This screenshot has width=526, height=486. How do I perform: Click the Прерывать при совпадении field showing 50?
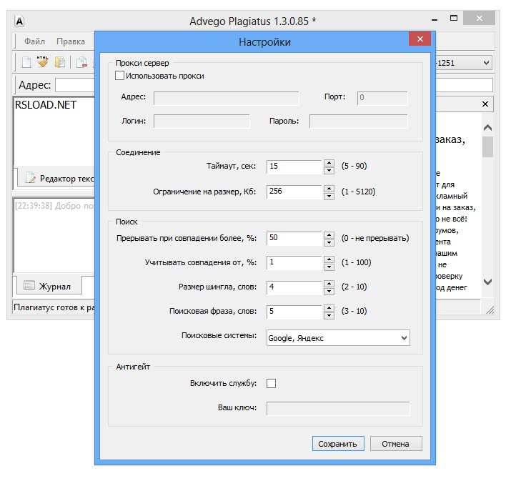[294, 239]
